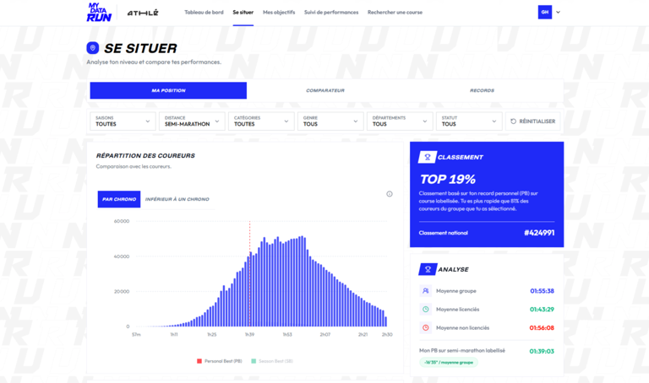Click the PB time 01:39:03
This screenshot has width=649, height=383.
[542, 351]
